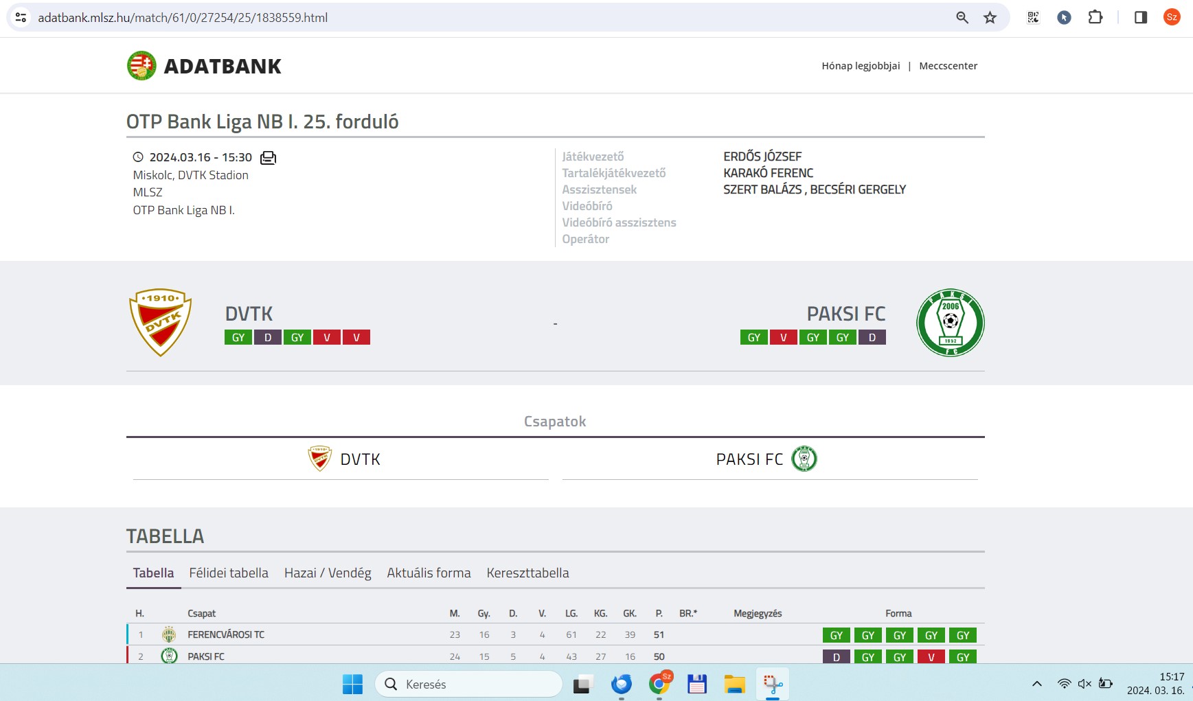
Task: Click the Ferencvárosi TC crest in the table
Action: [169, 634]
